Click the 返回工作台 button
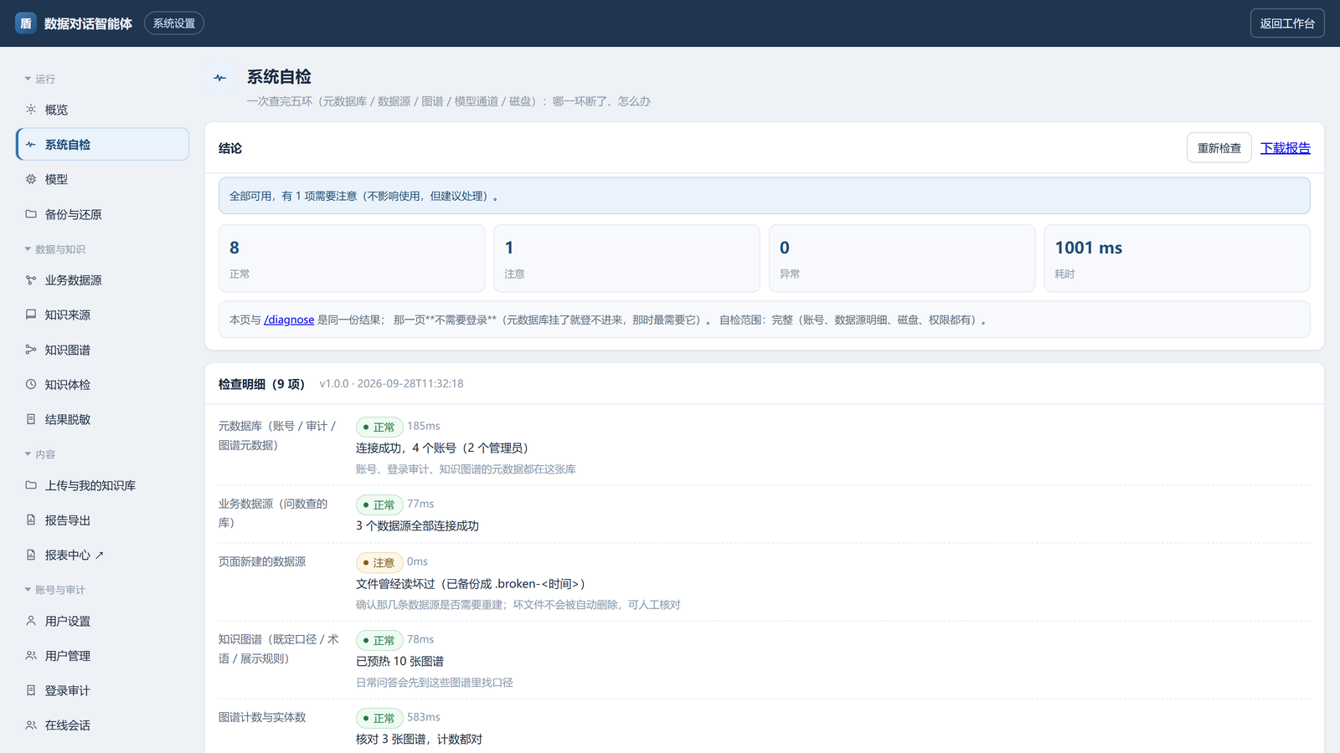 1287,23
